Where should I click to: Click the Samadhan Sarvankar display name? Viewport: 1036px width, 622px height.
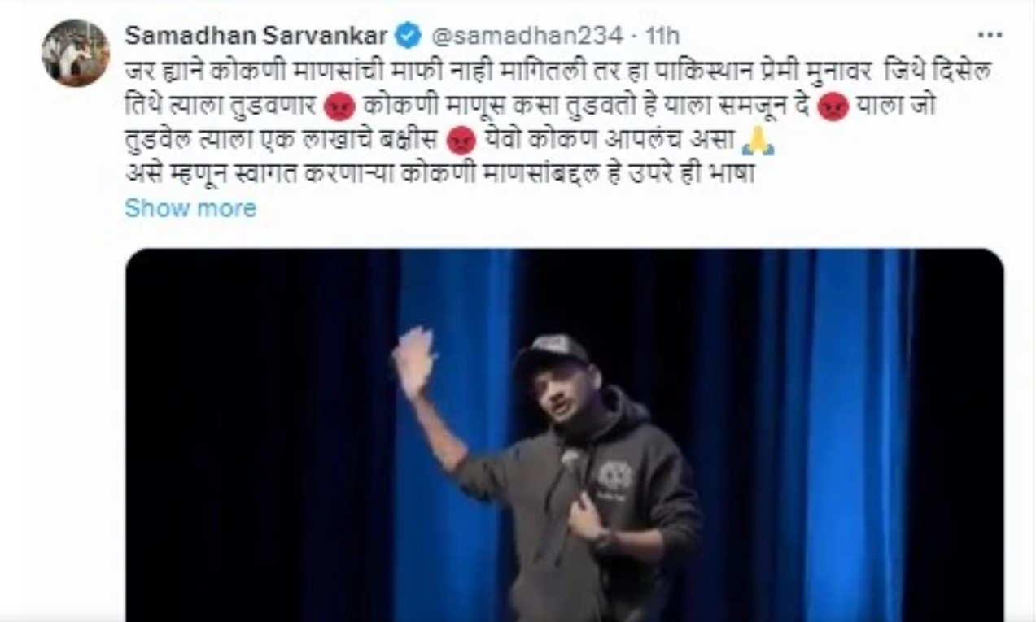point(256,35)
